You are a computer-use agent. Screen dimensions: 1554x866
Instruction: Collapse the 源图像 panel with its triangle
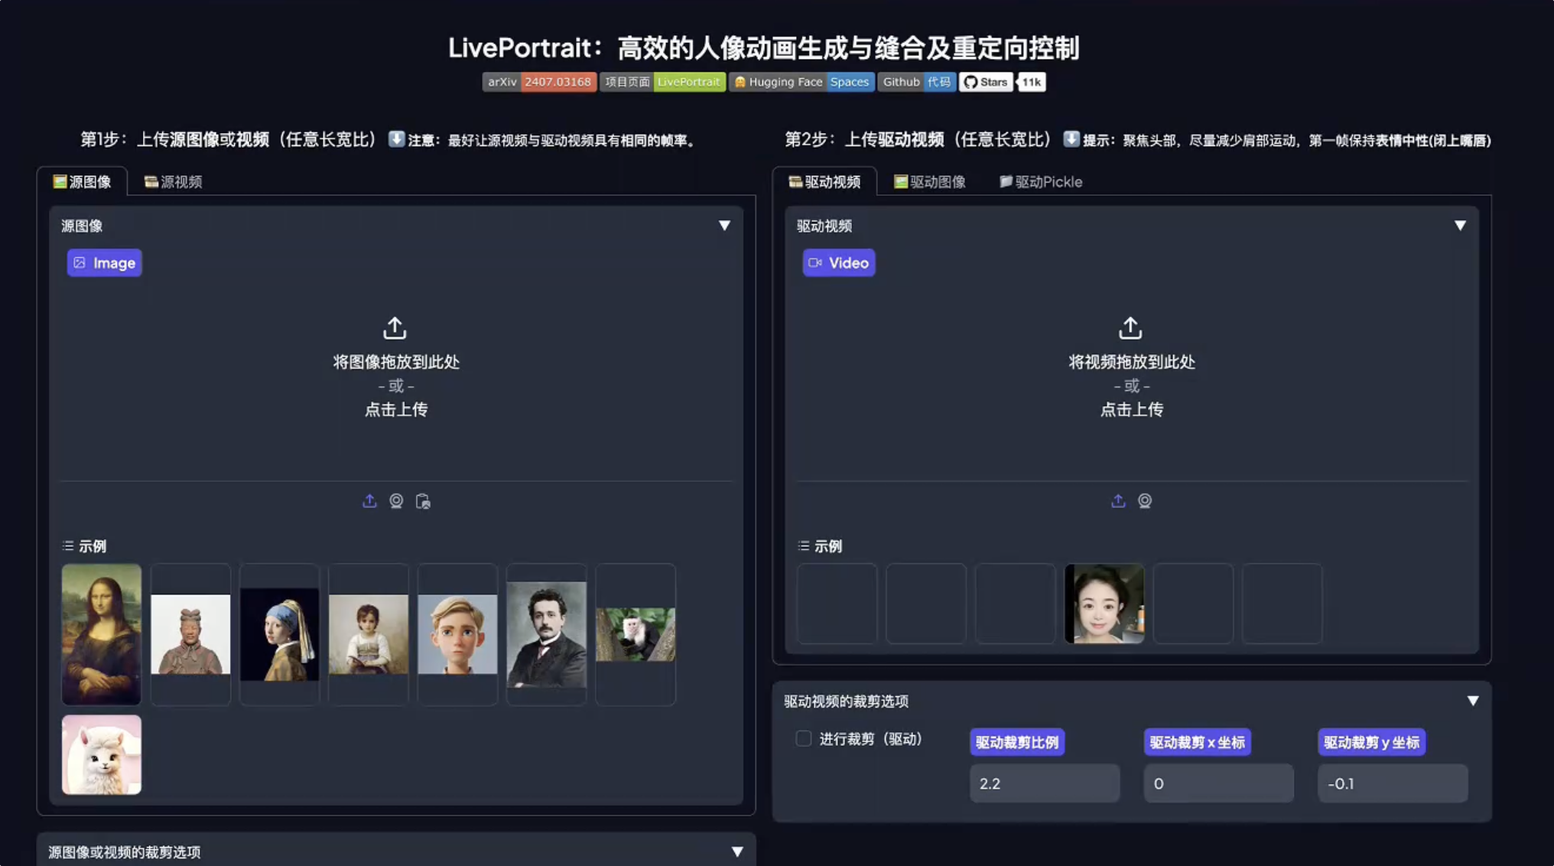[723, 226]
